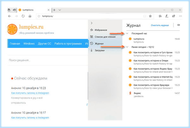The height and width of the screenshot is (128, 190).
Task: Open Избранное section in hub
Action: coord(105,30)
